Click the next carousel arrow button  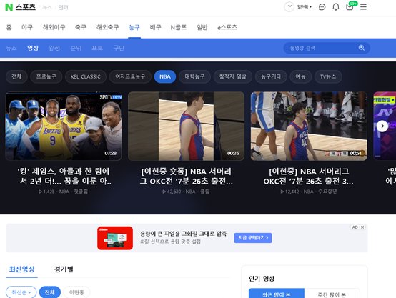pyautogui.click(x=382, y=126)
